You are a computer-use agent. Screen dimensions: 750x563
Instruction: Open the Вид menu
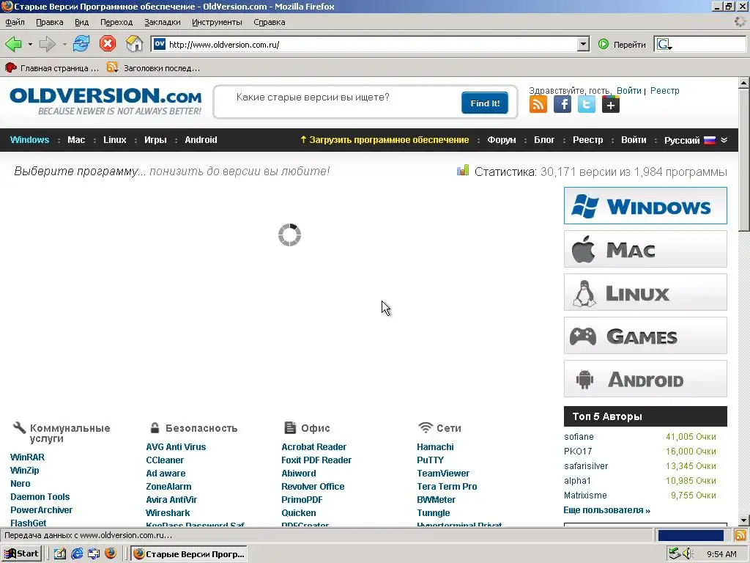coord(82,22)
